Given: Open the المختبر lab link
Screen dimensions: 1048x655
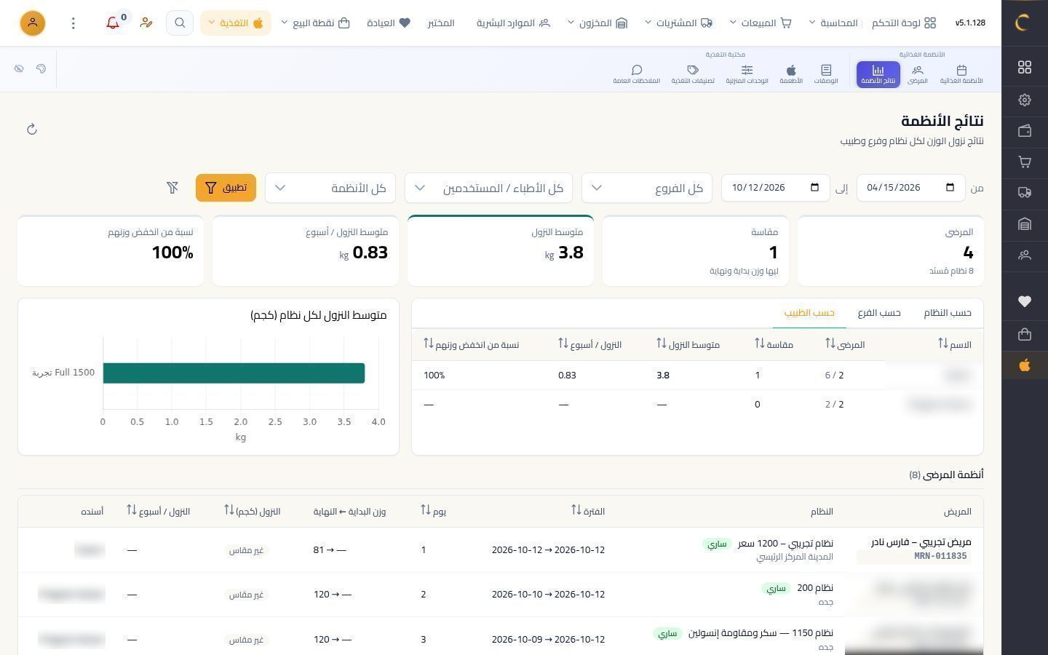Looking at the screenshot, I should [x=441, y=23].
